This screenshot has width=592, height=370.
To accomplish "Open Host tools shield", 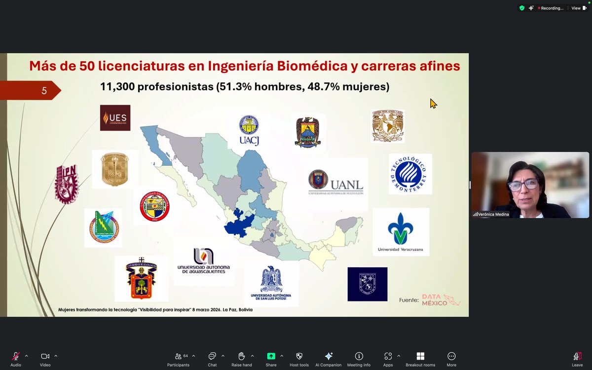I will click(x=299, y=359).
